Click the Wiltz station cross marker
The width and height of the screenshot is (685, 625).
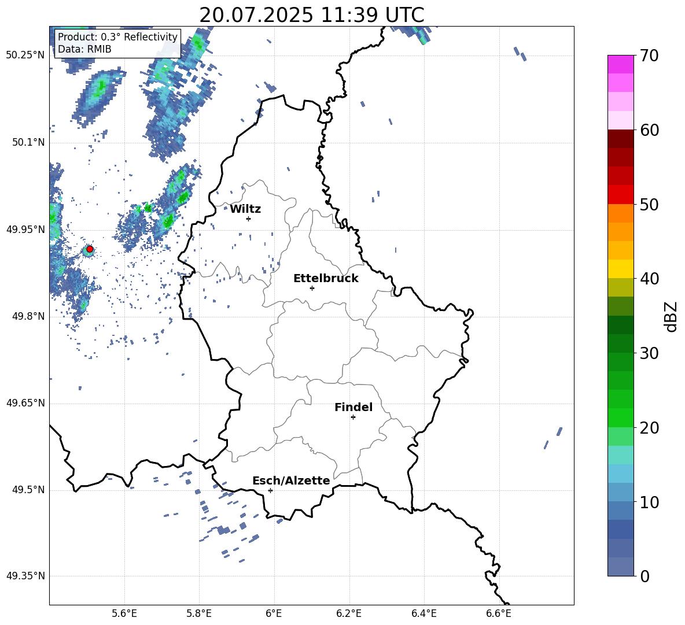[249, 219]
